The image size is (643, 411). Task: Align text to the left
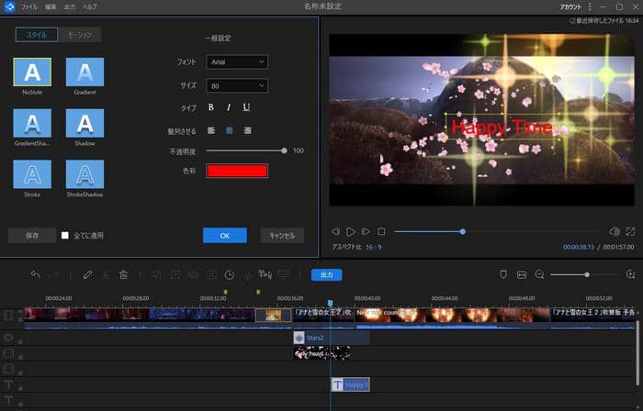pyautogui.click(x=211, y=130)
